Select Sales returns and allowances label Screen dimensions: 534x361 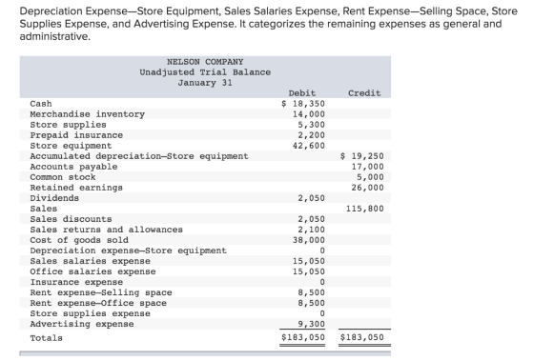point(106,230)
